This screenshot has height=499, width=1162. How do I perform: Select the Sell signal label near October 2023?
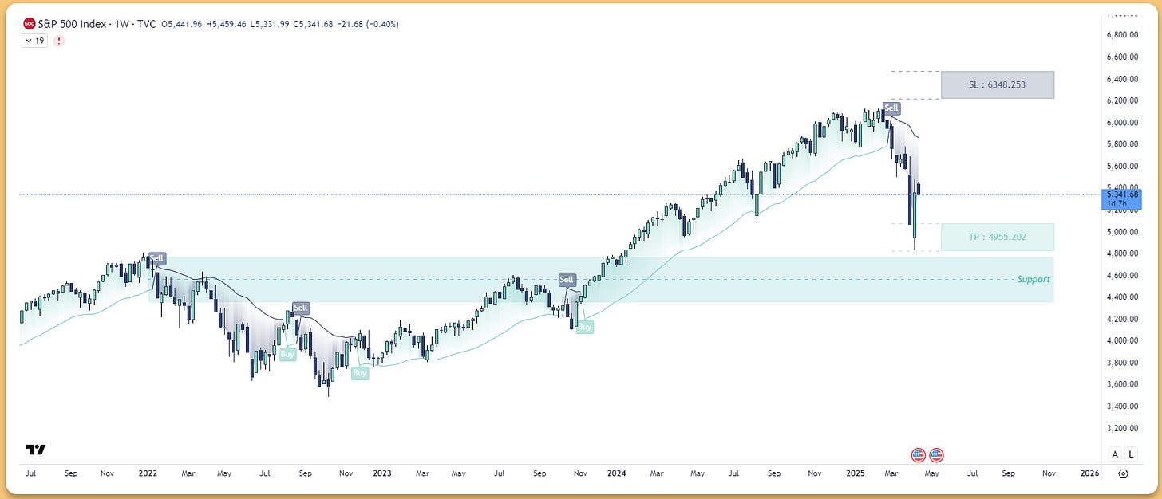pyautogui.click(x=567, y=280)
